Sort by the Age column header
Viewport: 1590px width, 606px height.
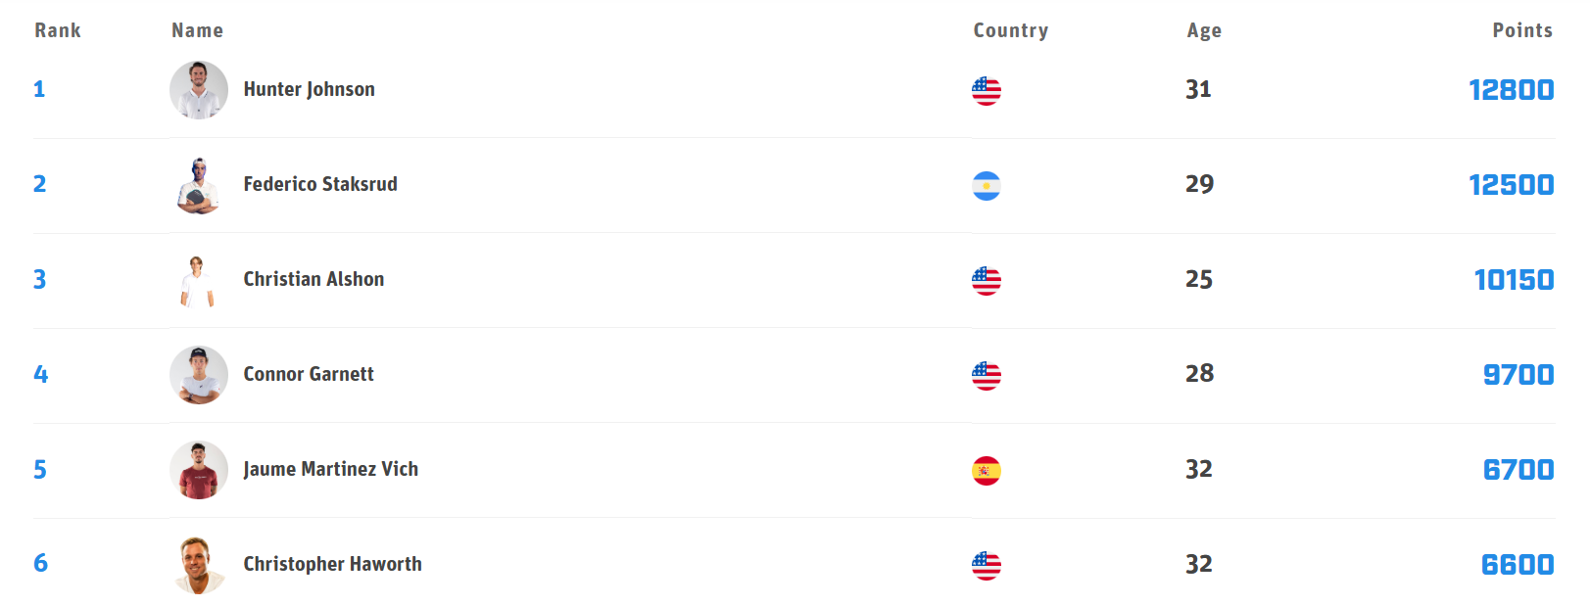[x=1204, y=30]
